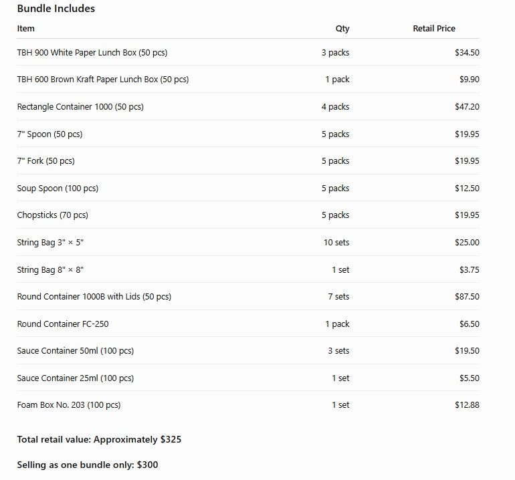The width and height of the screenshot is (515, 480).
Task: Click the Total retail value line
Action: pos(99,440)
